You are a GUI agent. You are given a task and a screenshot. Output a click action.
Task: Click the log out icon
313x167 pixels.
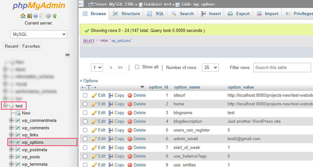click(29, 16)
